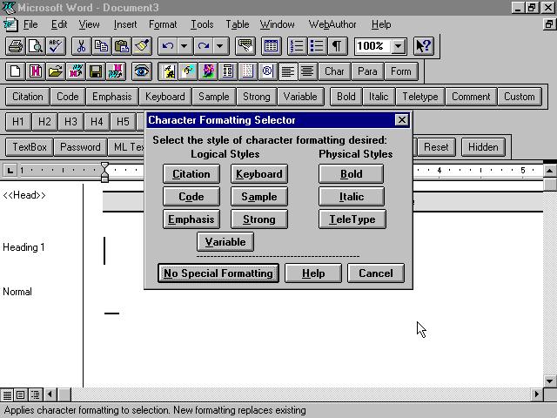The image size is (557, 418).
Task: Expand the Redo history dropdown arrow
Action: click(x=220, y=46)
